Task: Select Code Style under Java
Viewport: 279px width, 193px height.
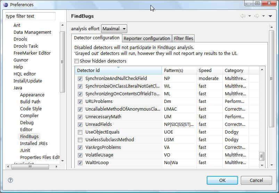Action: (31, 108)
